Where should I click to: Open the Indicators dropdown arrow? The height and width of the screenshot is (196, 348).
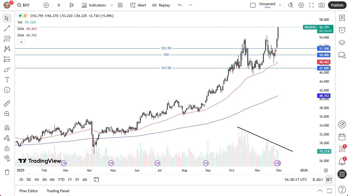(x=111, y=5)
